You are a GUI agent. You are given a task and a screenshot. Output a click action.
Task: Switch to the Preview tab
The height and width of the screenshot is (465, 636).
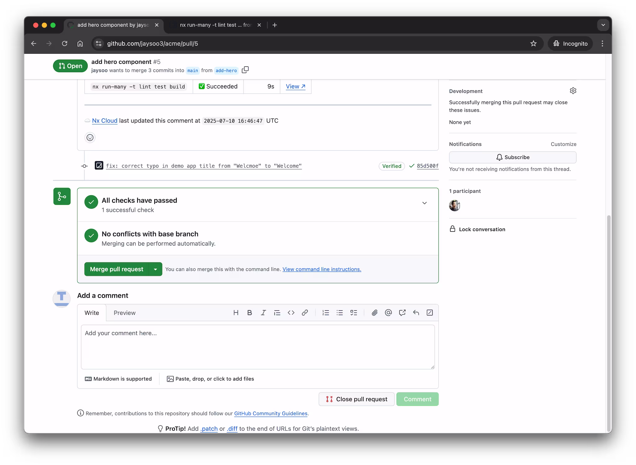(x=124, y=313)
